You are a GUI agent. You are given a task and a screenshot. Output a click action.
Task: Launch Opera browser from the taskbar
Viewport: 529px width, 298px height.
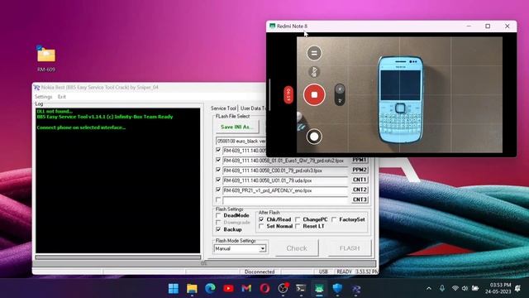pyautogui.click(x=264, y=289)
